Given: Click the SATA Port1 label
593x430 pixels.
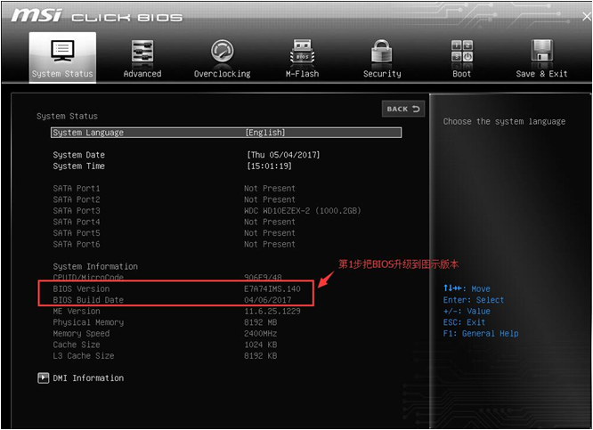Looking at the screenshot, I should pyautogui.click(x=77, y=189).
